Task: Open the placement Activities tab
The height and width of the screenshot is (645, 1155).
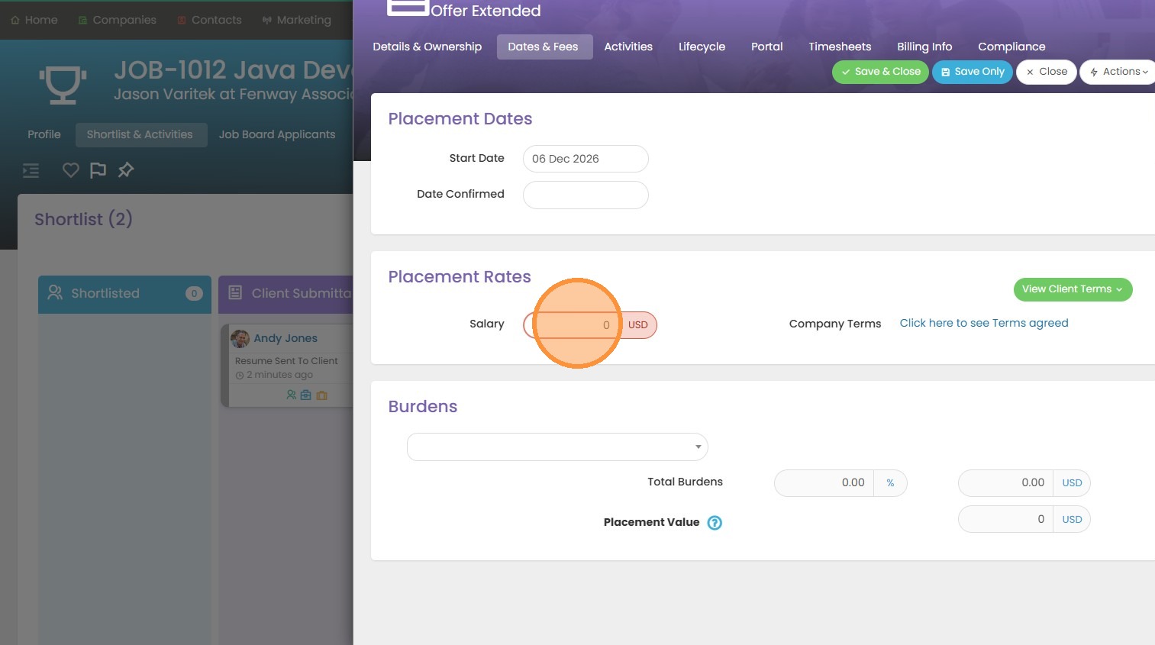Action: tap(628, 47)
